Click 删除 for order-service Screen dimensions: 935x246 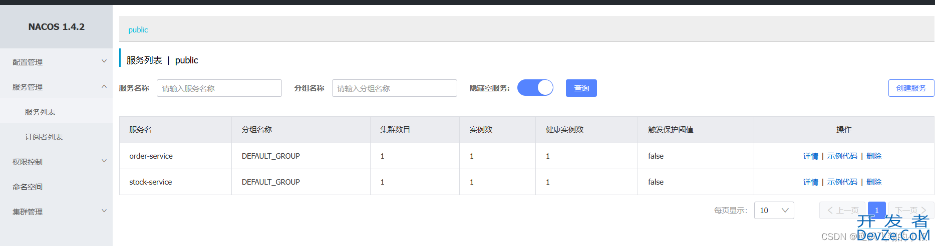click(x=874, y=156)
